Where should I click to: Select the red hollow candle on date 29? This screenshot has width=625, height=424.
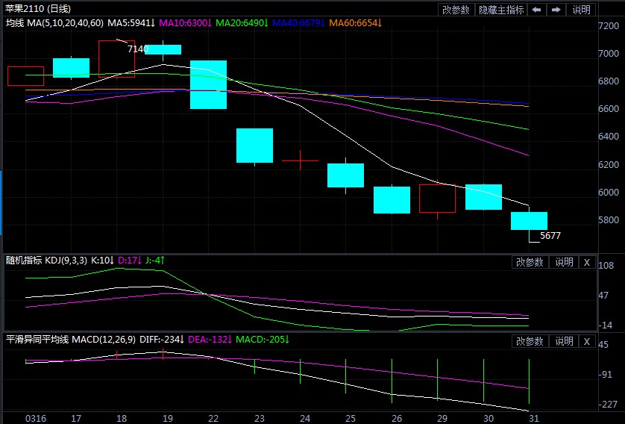437,199
